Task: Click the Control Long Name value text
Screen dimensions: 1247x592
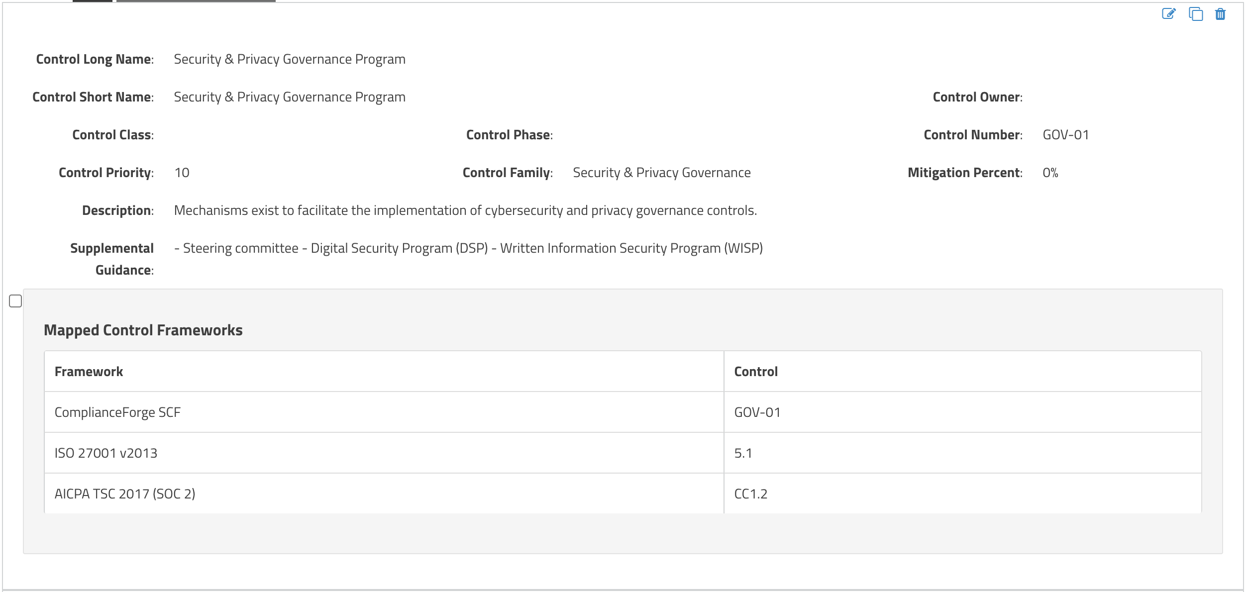Action: [x=290, y=59]
